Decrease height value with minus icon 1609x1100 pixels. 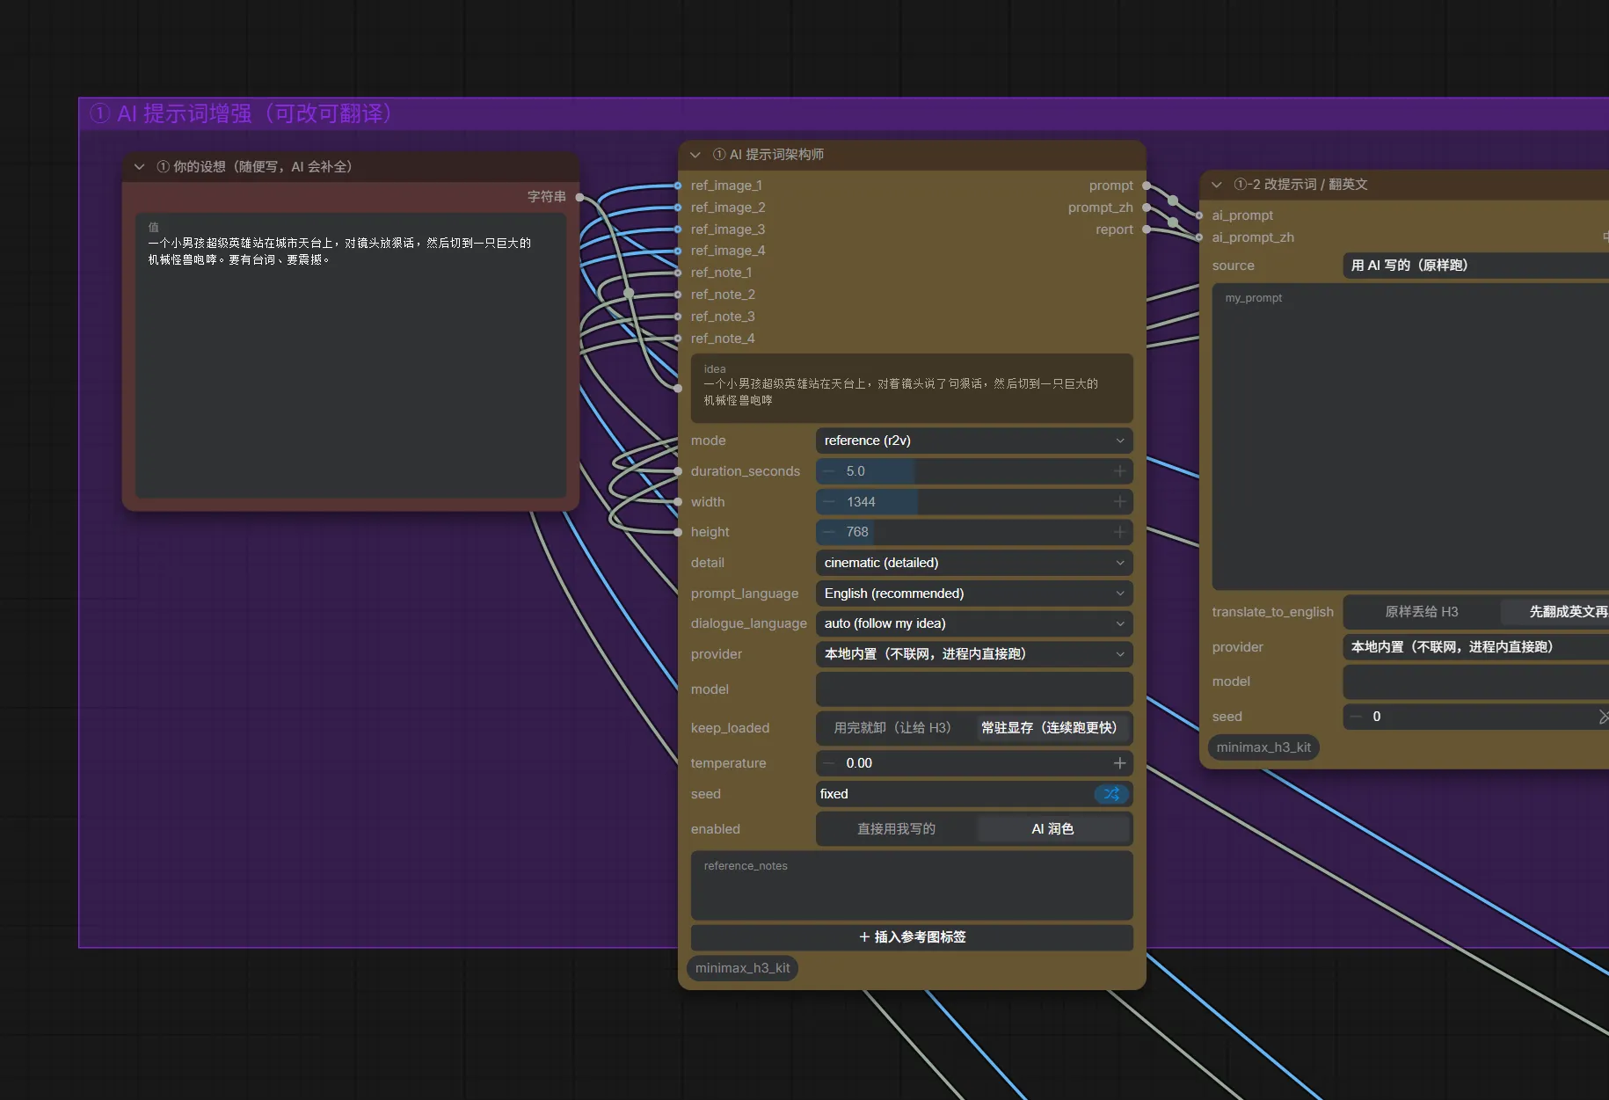click(x=829, y=532)
